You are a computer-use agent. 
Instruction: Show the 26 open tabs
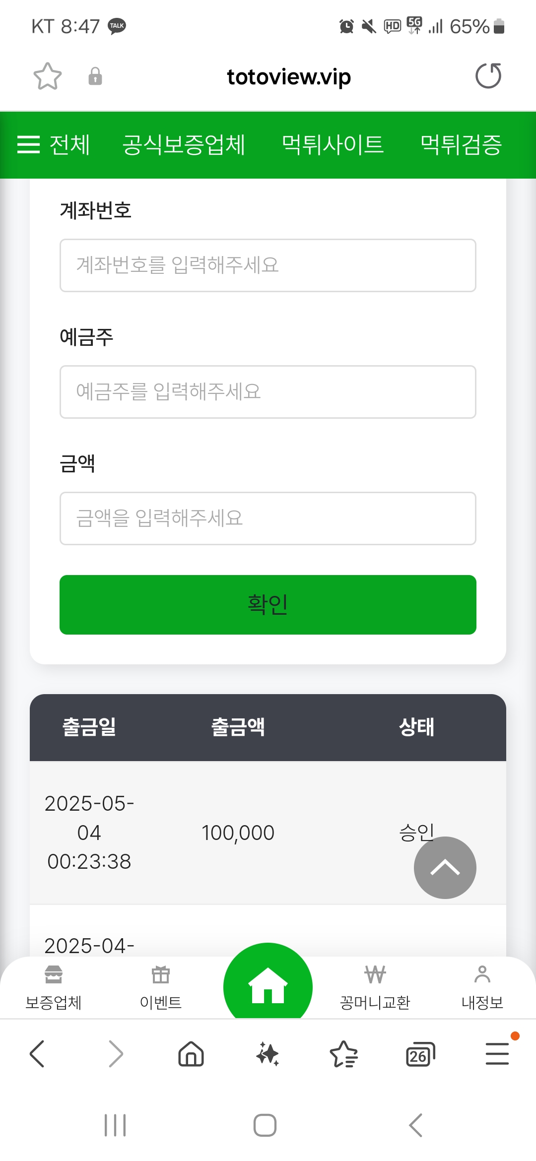[x=420, y=1054]
